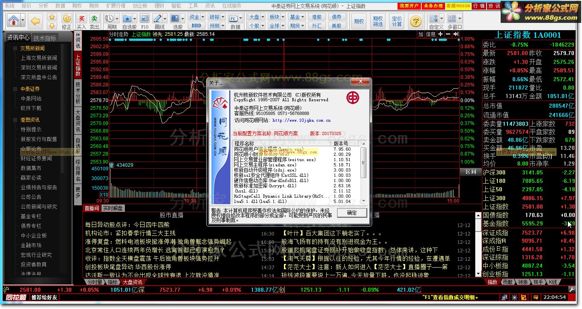This screenshot has height=309, width=582.
Task: Open the 公司公告 tree item
Action: 31,197
